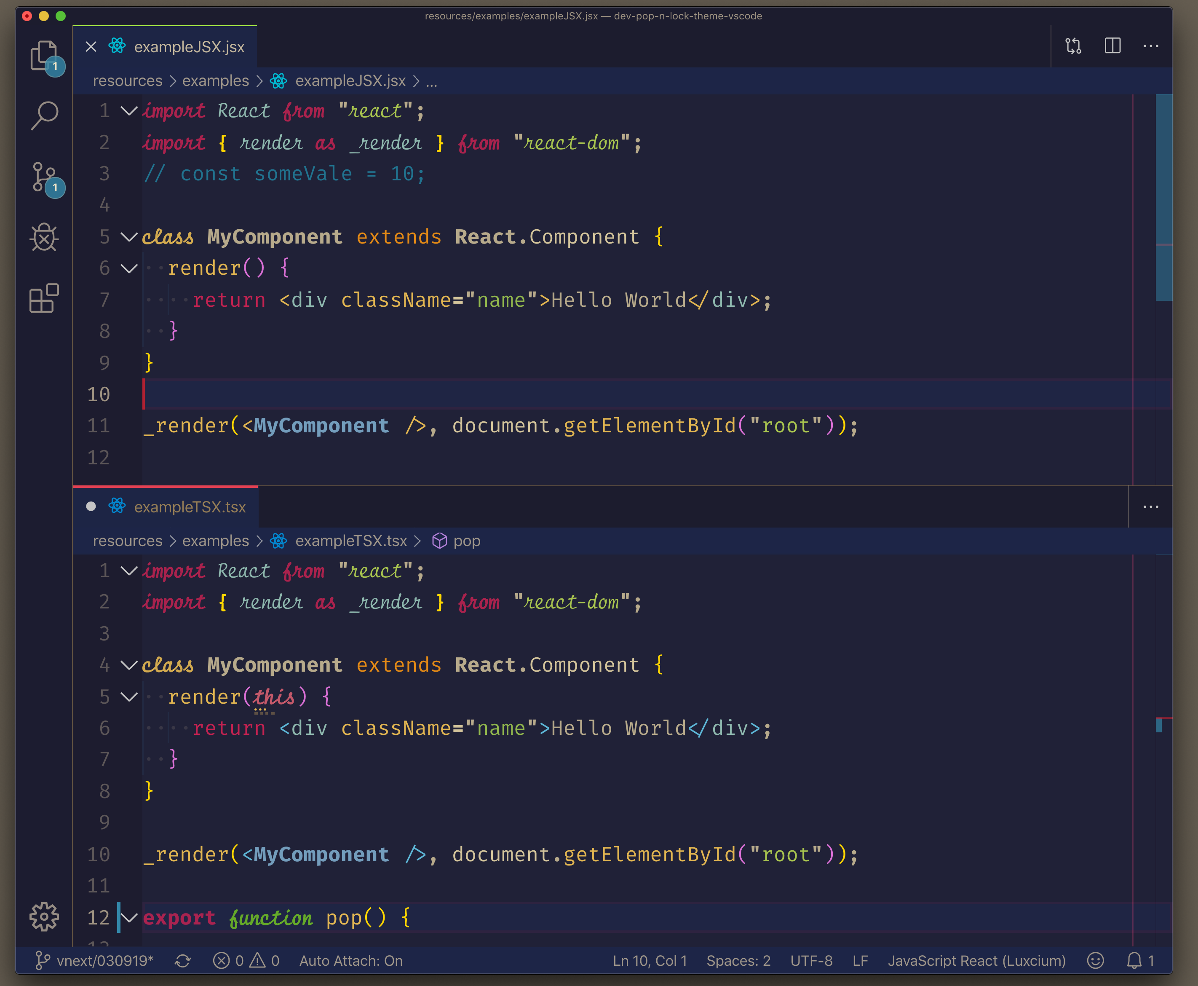The width and height of the screenshot is (1198, 986).
Task: Collapse the MyComponent class fold in exampleJSX.jsx
Action: 129,237
